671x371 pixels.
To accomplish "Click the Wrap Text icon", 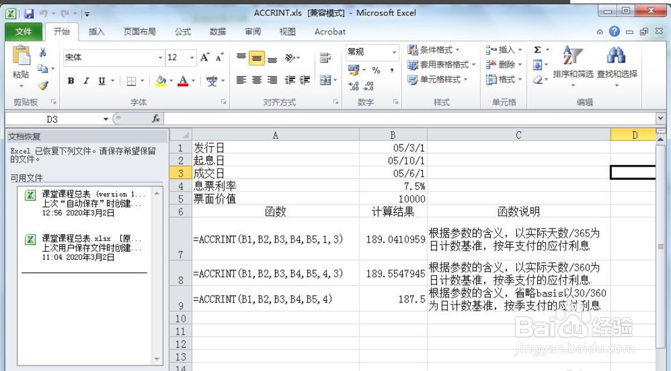I will point(325,57).
